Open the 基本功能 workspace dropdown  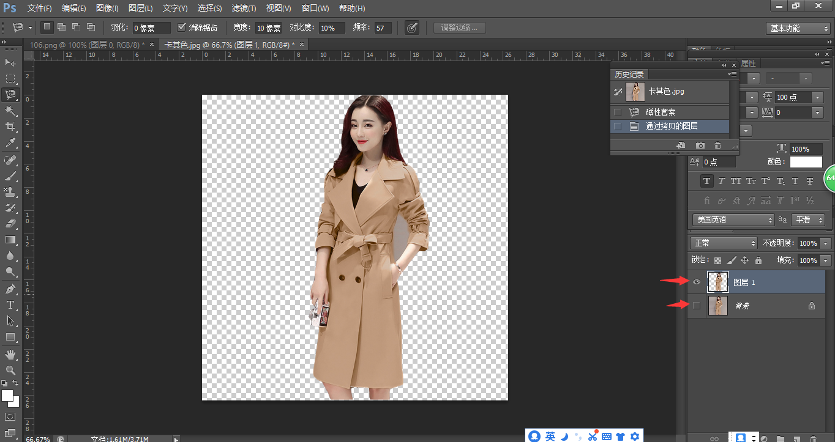coord(798,29)
